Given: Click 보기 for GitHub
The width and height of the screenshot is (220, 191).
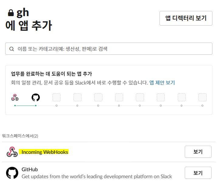Looking at the screenshot, I should 198,173.
